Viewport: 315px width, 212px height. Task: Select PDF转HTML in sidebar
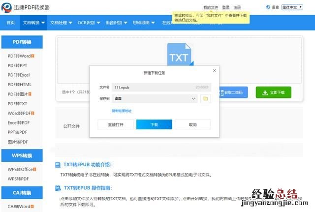pyautogui.click(x=20, y=85)
